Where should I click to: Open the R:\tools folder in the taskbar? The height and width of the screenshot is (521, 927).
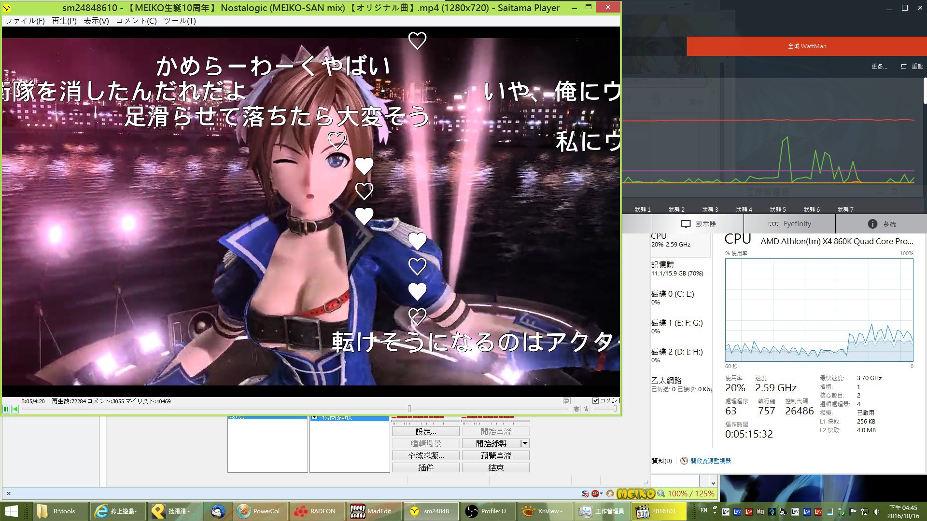click(x=60, y=511)
